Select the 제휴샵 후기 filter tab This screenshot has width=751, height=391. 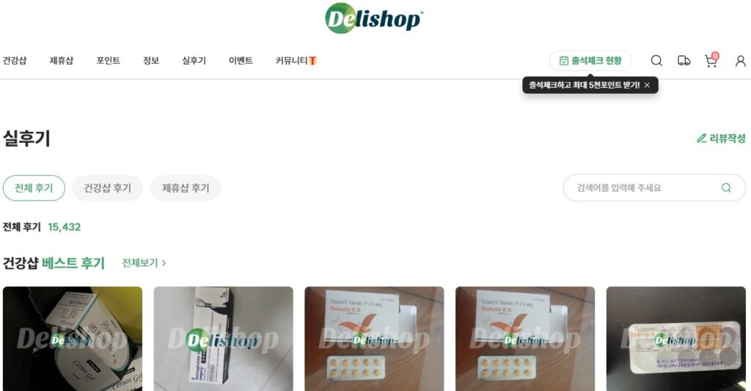pyautogui.click(x=186, y=188)
